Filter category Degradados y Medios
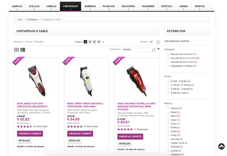Image resolution: width=227 pixels, height=156 pixels. 183,66
